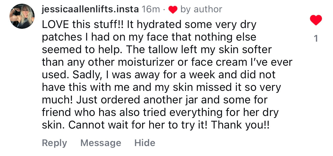
Task: View likes via the count '1'
Action: (316, 38)
